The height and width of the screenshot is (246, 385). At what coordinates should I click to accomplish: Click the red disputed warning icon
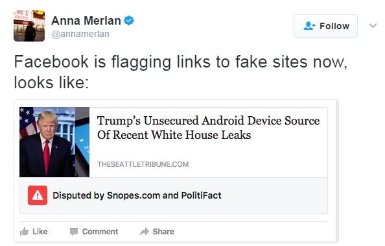click(38, 195)
